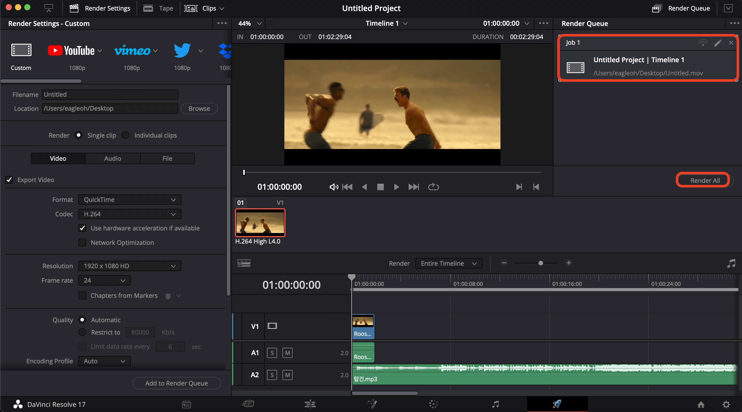The image size is (742, 412).
Task: Expand the Resolution dropdown
Action: pyautogui.click(x=130, y=266)
